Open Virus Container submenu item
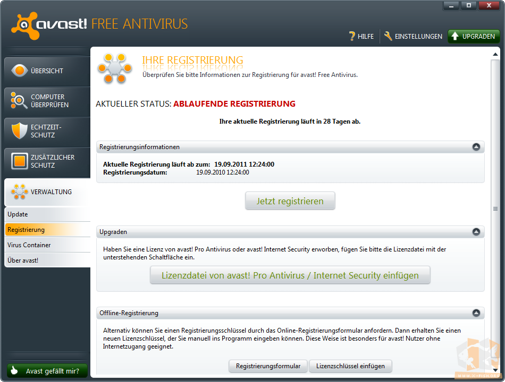The image size is (505, 382). [x=47, y=245]
